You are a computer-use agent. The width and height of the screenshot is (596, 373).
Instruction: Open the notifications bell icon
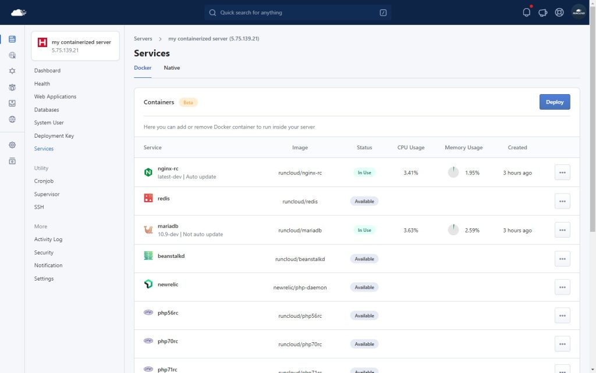[x=526, y=12]
